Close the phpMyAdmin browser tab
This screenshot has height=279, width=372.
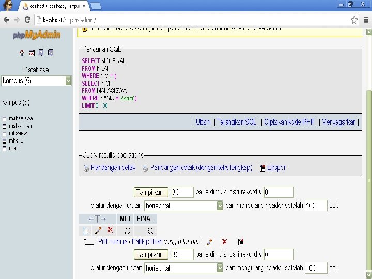(84, 6)
